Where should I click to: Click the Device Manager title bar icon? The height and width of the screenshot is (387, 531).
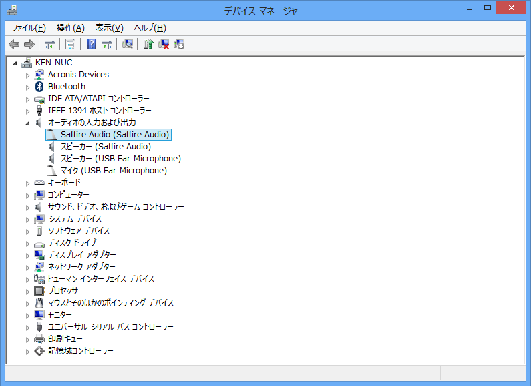point(12,10)
